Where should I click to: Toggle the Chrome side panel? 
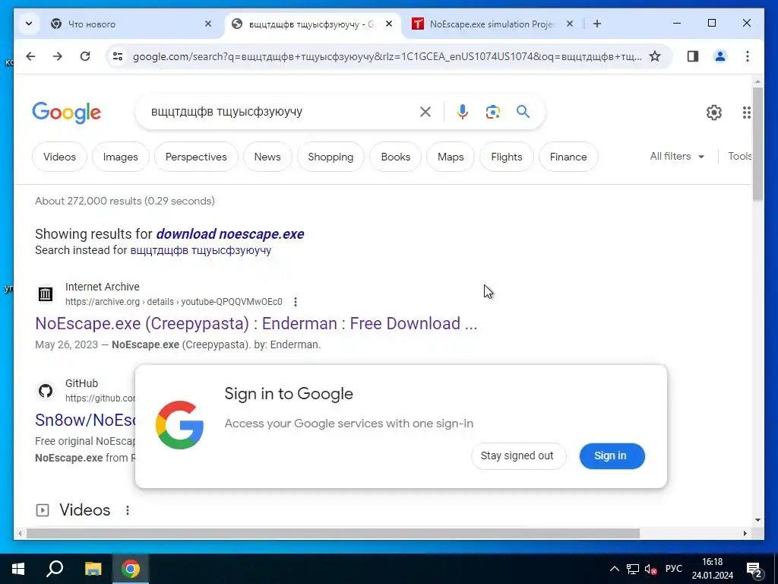(693, 56)
